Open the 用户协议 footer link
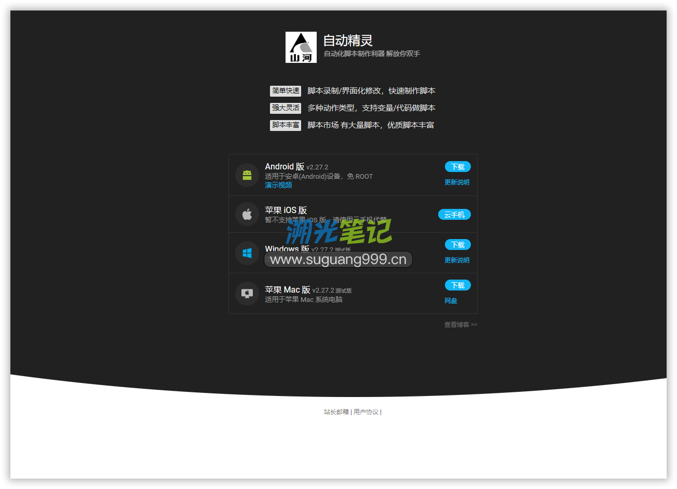The height and width of the screenshot is (489, 677). click(366, 412)
